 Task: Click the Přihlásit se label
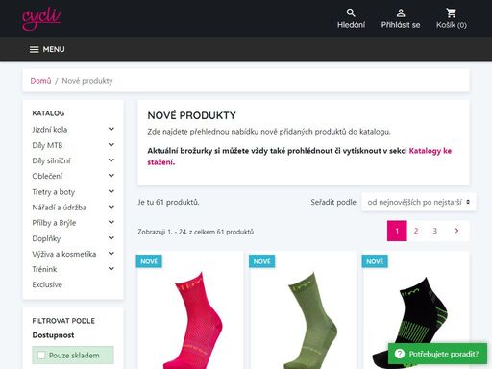click(401, 25)
